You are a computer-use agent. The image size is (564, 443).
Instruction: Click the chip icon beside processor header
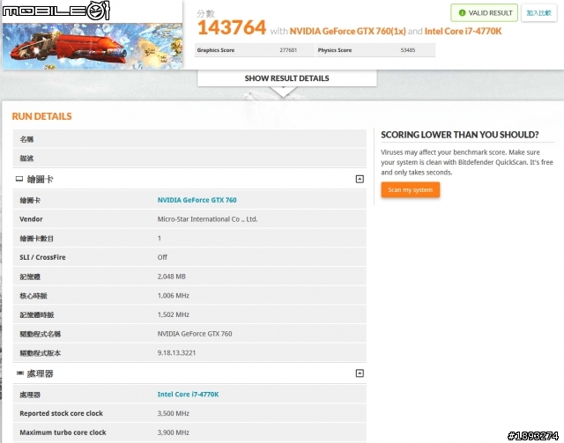click(20, 373)
